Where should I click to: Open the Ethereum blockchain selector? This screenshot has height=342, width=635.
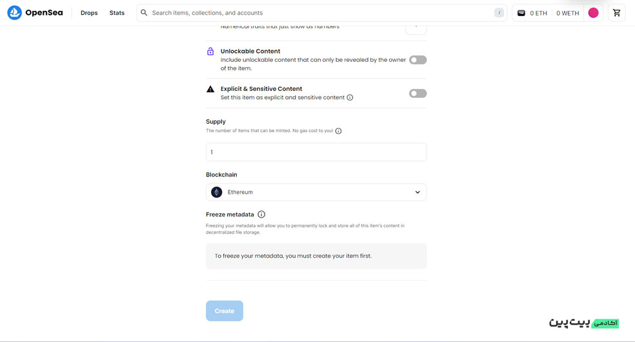point(316,192)
